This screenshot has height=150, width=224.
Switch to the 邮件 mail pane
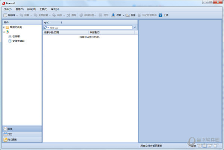(x=22, y=129)
